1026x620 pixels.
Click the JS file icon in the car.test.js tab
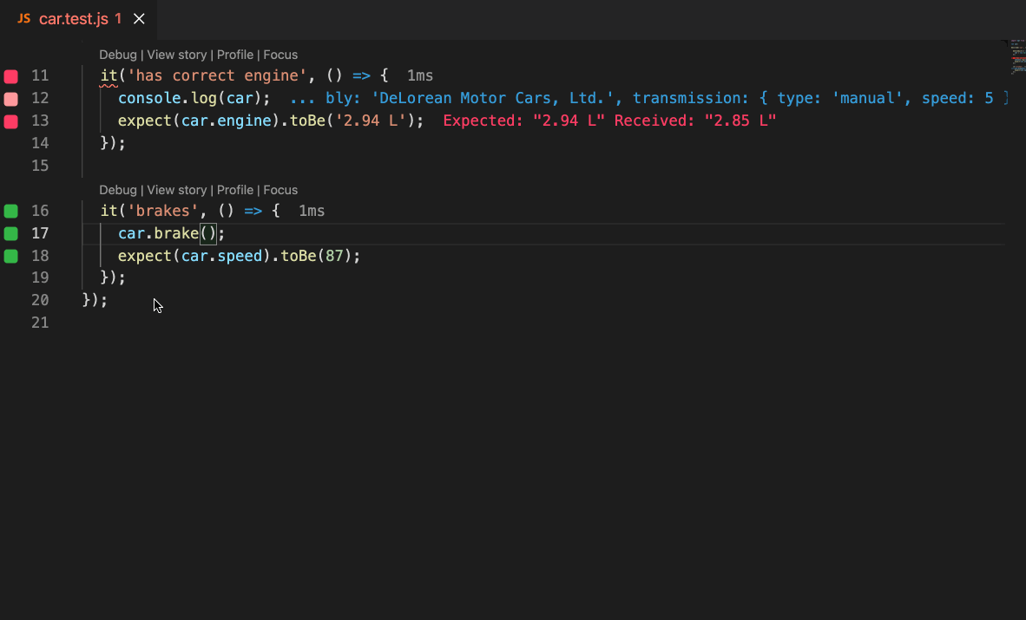tap(24, 19)
